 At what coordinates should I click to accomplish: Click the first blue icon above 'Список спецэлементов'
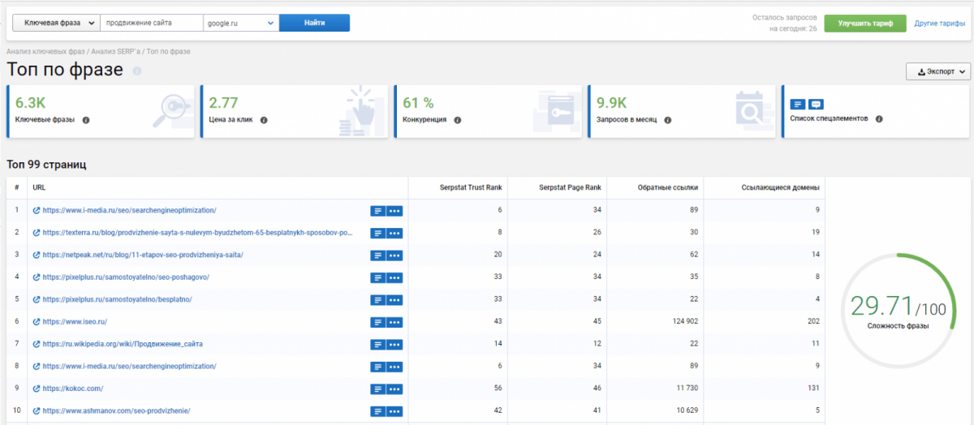pyautogui.click(x=798, y=104)
